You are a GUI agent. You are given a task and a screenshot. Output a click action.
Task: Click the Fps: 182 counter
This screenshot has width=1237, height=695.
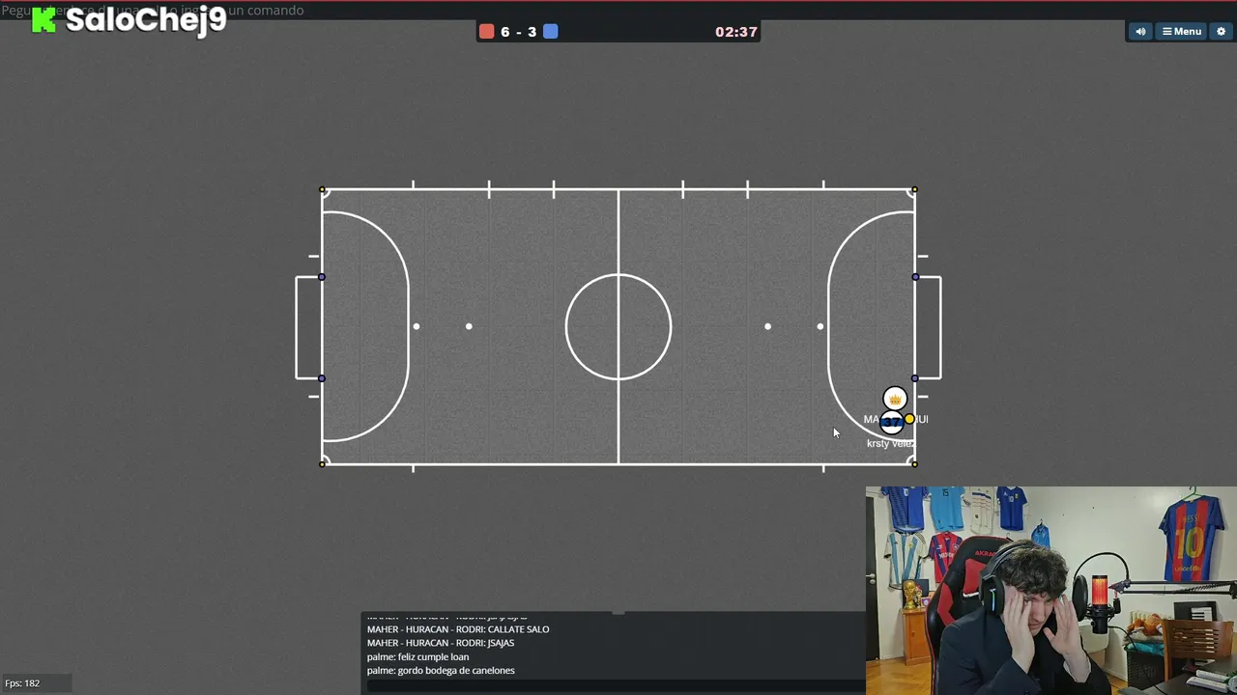pyautogui.click(x=22, y=683)
